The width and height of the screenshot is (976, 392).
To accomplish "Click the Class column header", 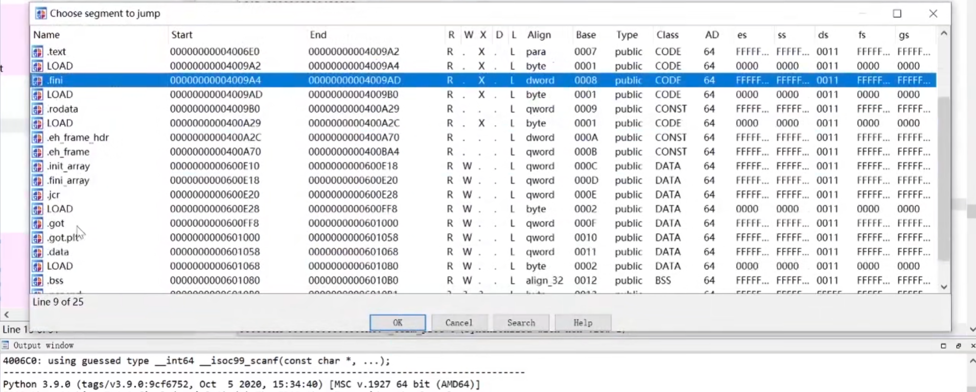I will 667,35.
